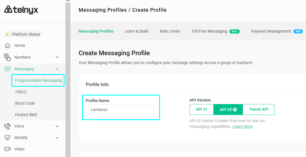Expand the Voice menu chevron

[57, 126]
